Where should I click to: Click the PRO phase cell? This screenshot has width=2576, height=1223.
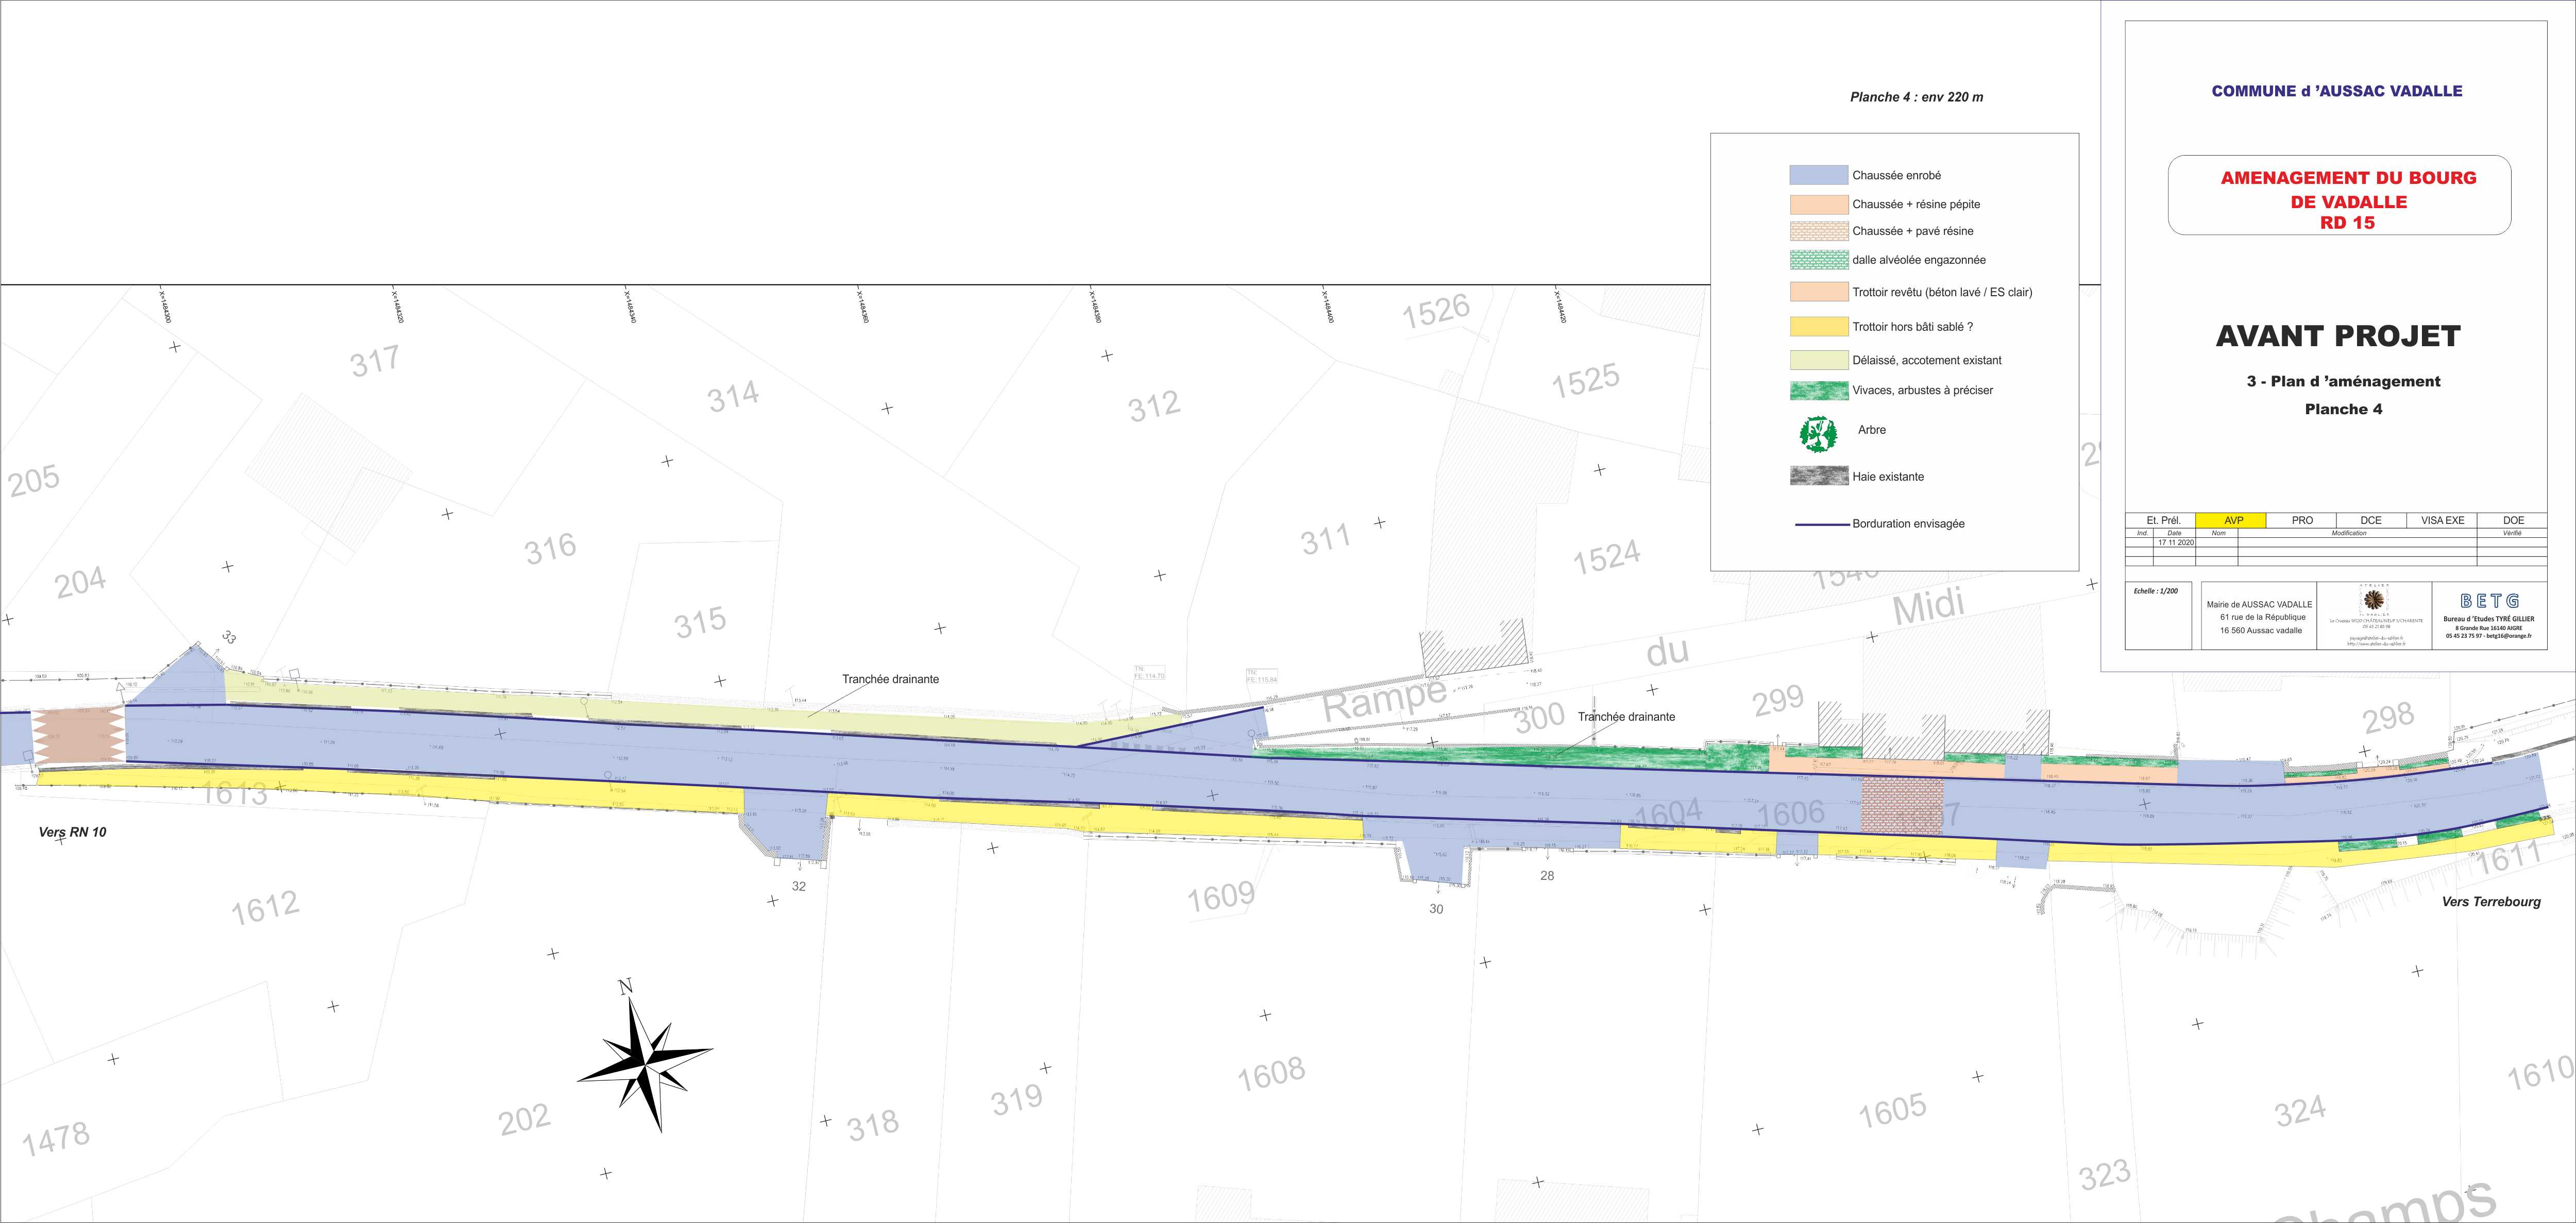click(x=2302, y=520)
